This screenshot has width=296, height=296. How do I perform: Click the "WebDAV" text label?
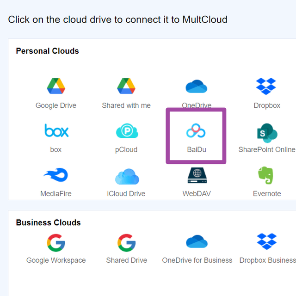197,194
